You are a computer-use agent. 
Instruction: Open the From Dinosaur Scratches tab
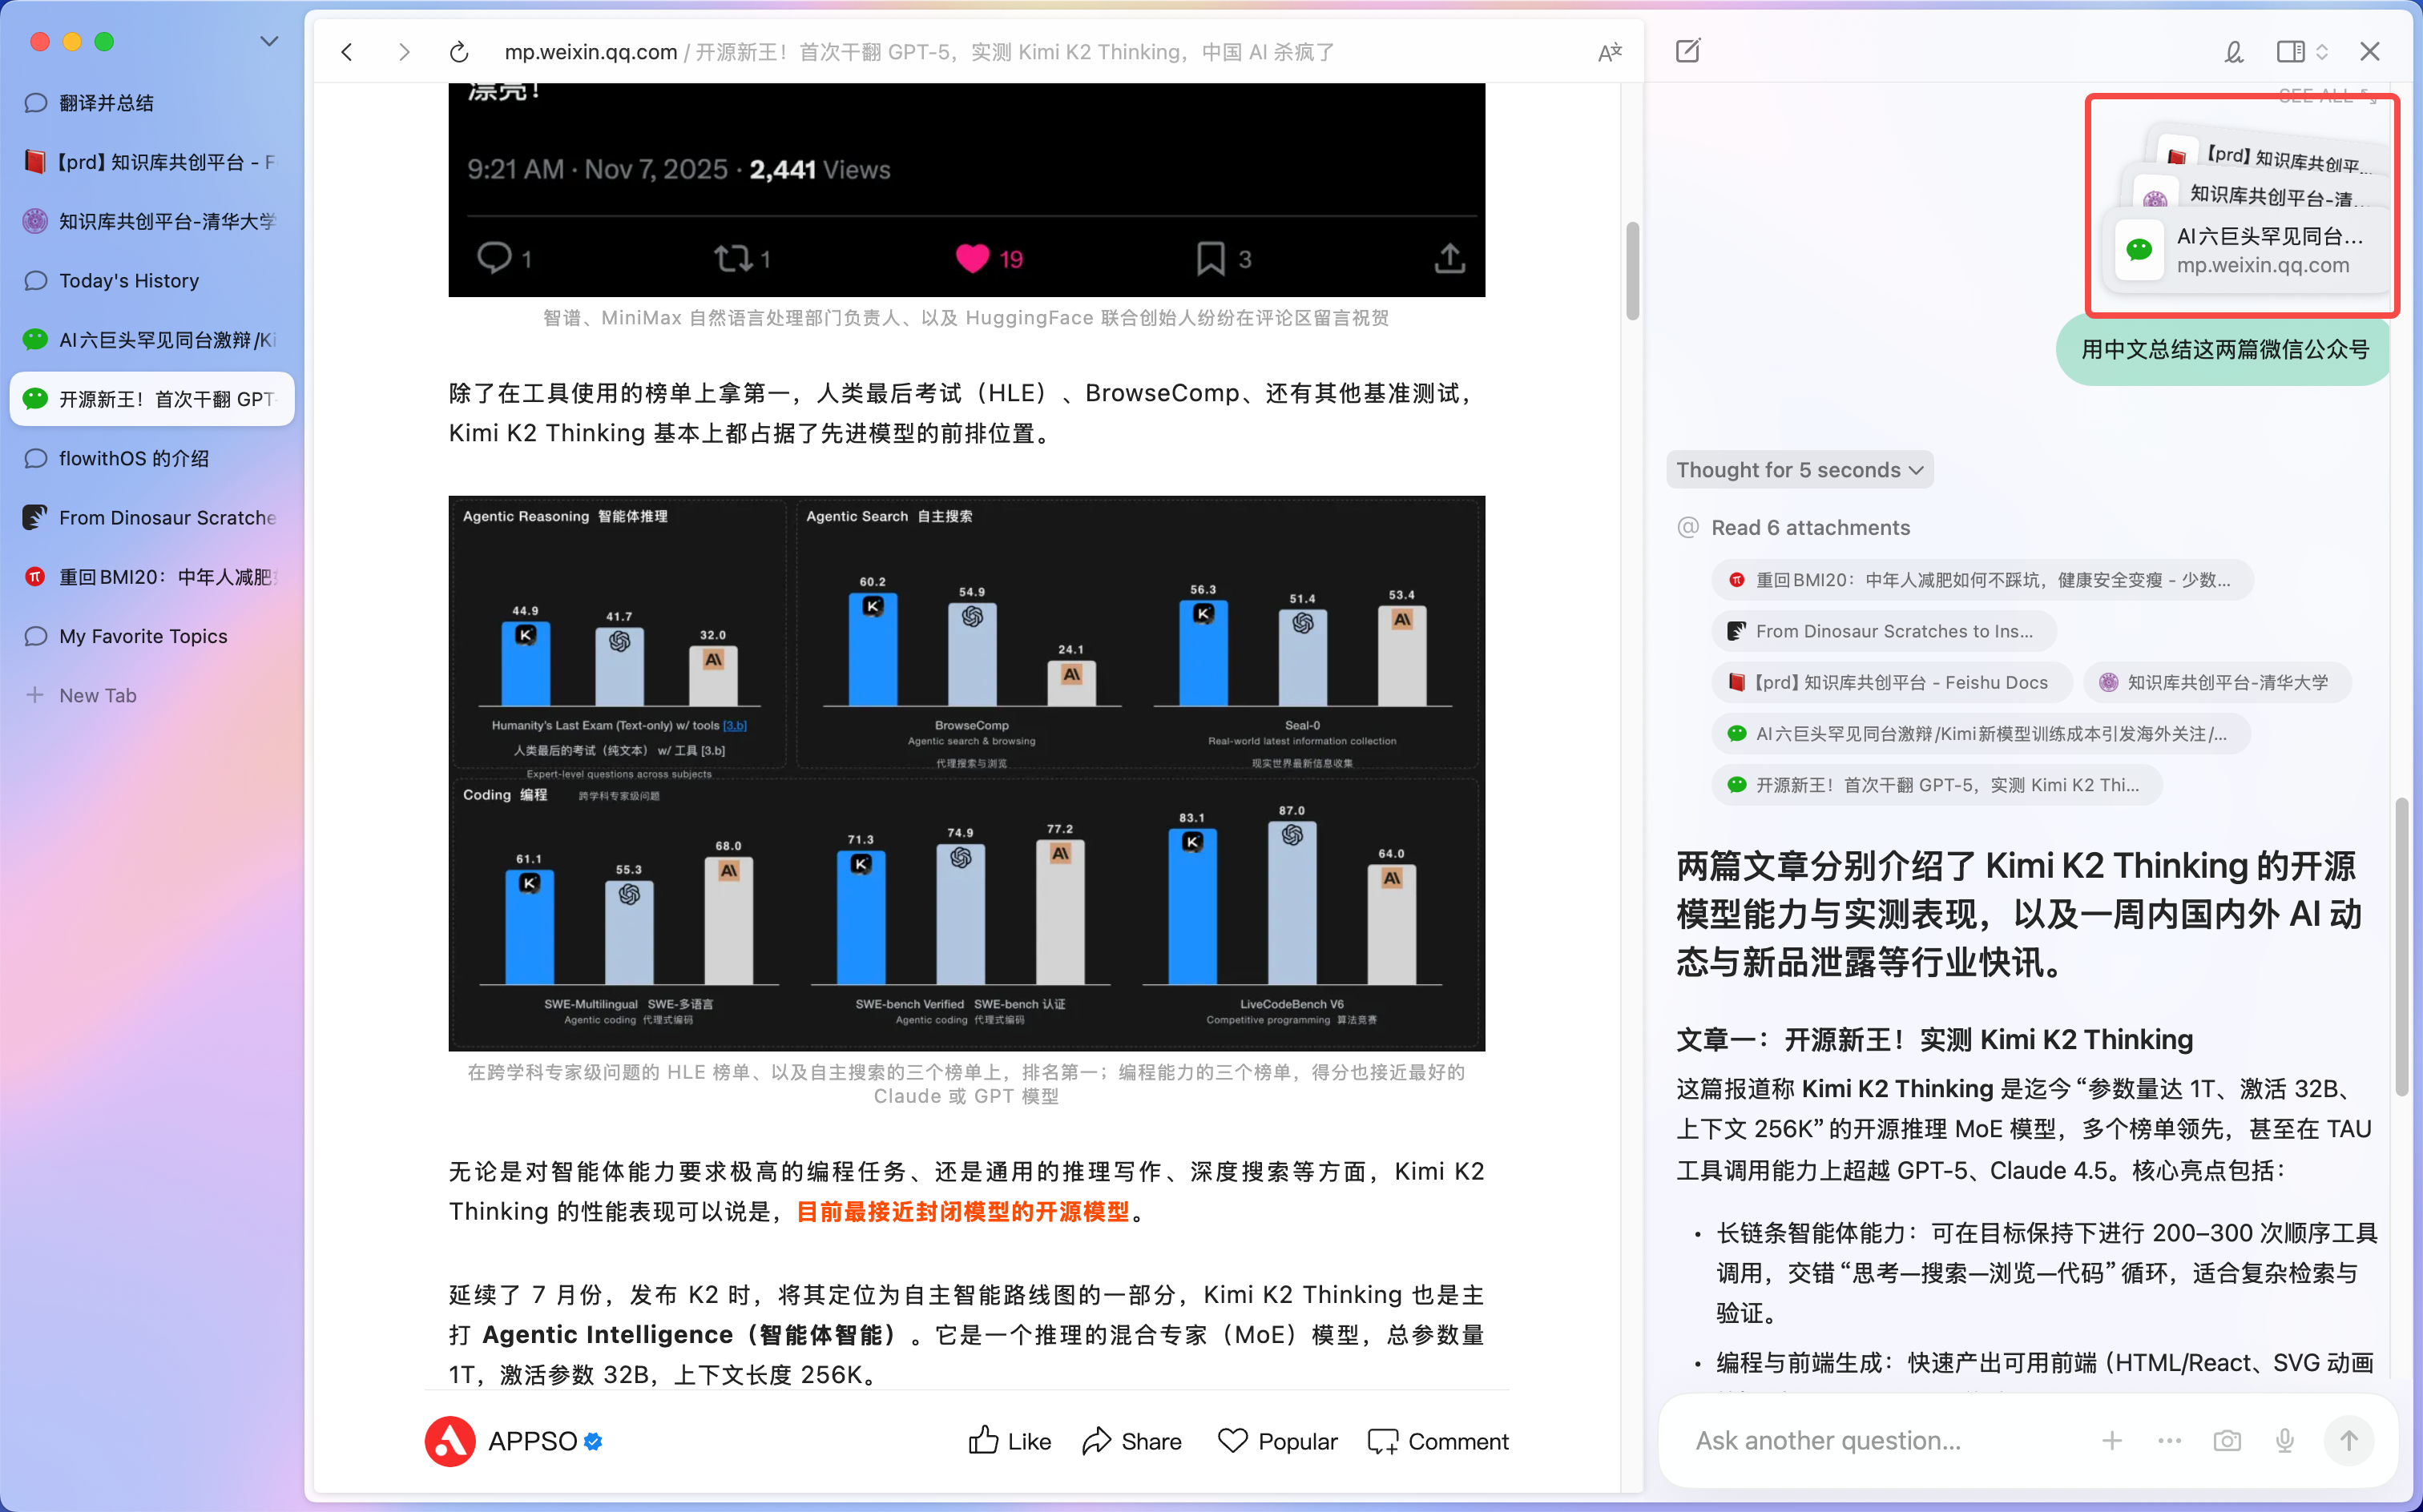(x=152, y=518)
